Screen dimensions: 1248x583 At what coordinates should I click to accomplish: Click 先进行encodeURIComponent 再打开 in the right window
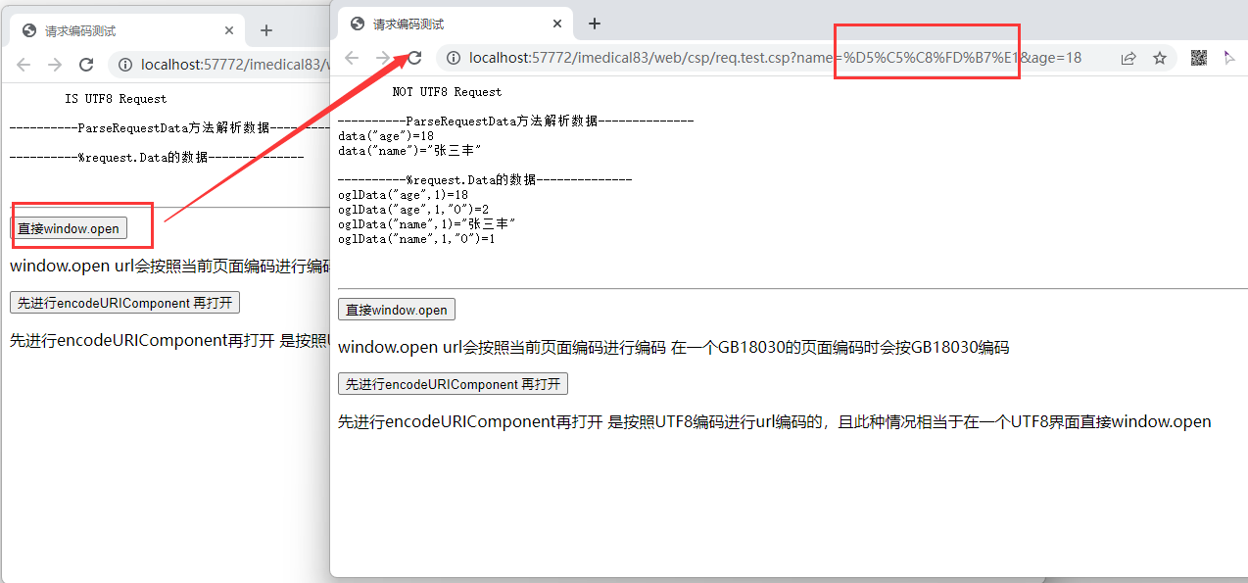coord(453,384)
